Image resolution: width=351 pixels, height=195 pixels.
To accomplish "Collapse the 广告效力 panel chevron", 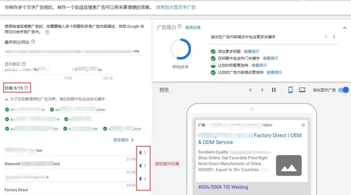I will pos(344,28).
